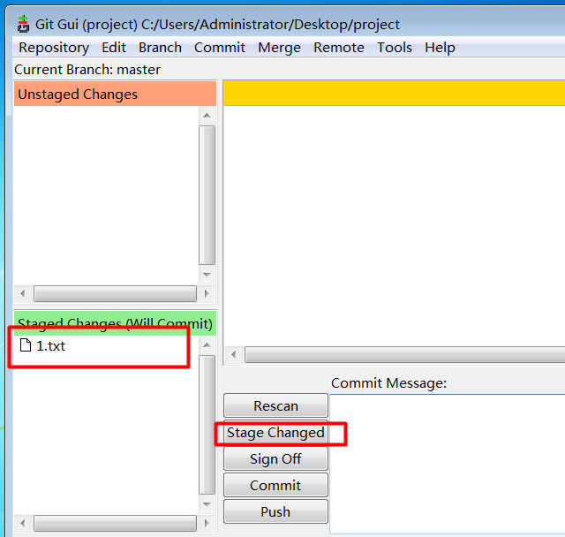The image size is (565, 537).
Task: Click the Sign Off button
Action: (x=275, y=458)
